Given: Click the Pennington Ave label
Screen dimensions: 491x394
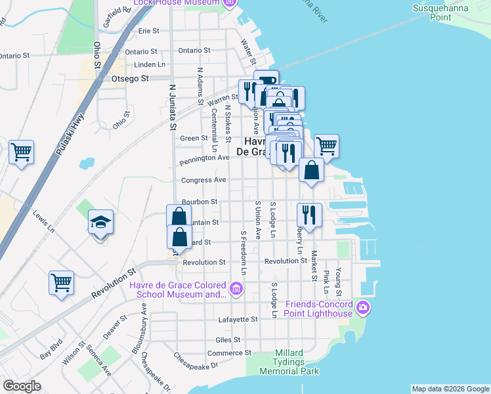Looking at the screenshot, I should pos(205,160).
